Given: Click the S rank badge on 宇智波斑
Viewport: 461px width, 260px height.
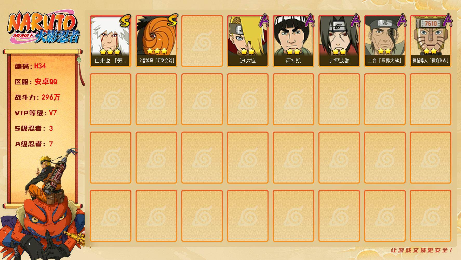Looking at the screenshot, I should 172,20.
